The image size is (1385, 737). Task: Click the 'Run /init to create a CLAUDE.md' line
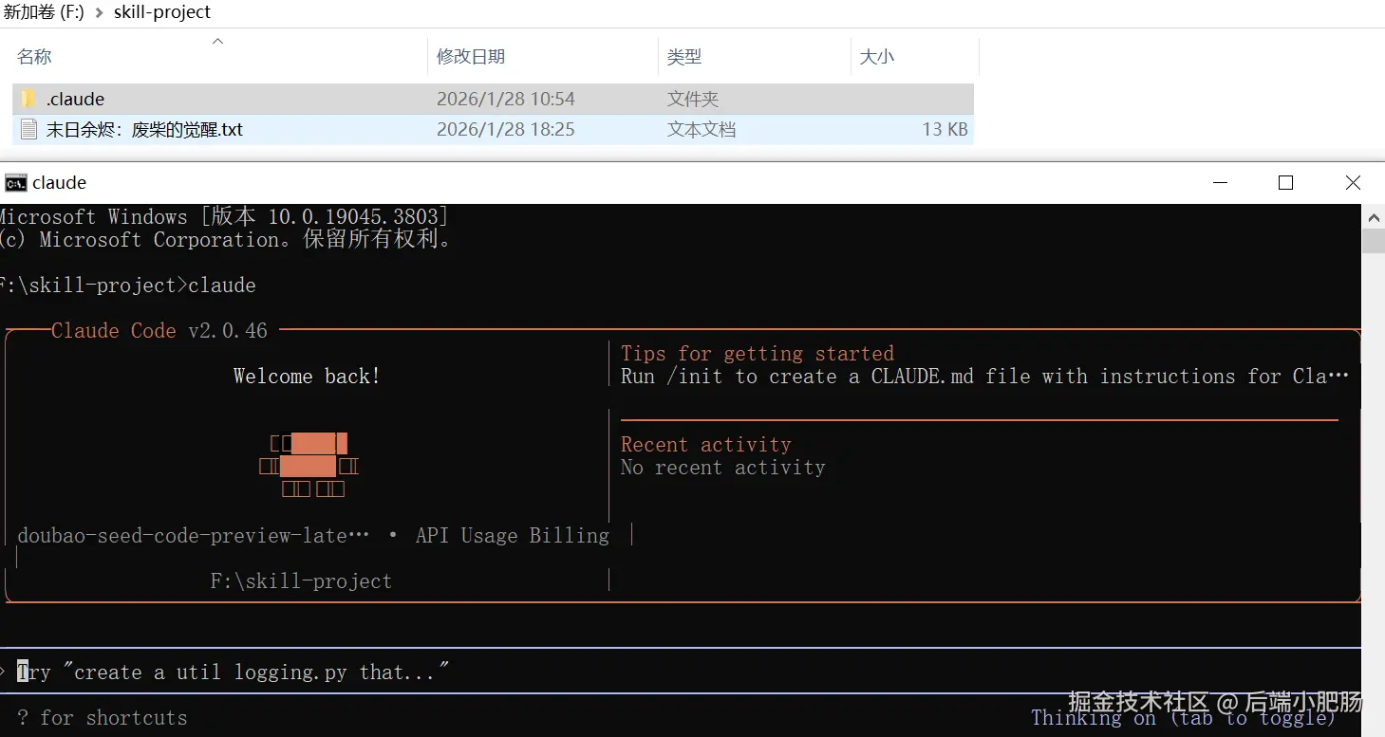(x=984, y=377)
